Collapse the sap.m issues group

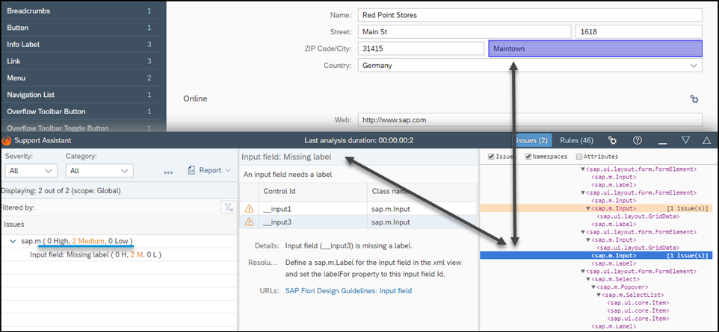(x=12, y=241)
